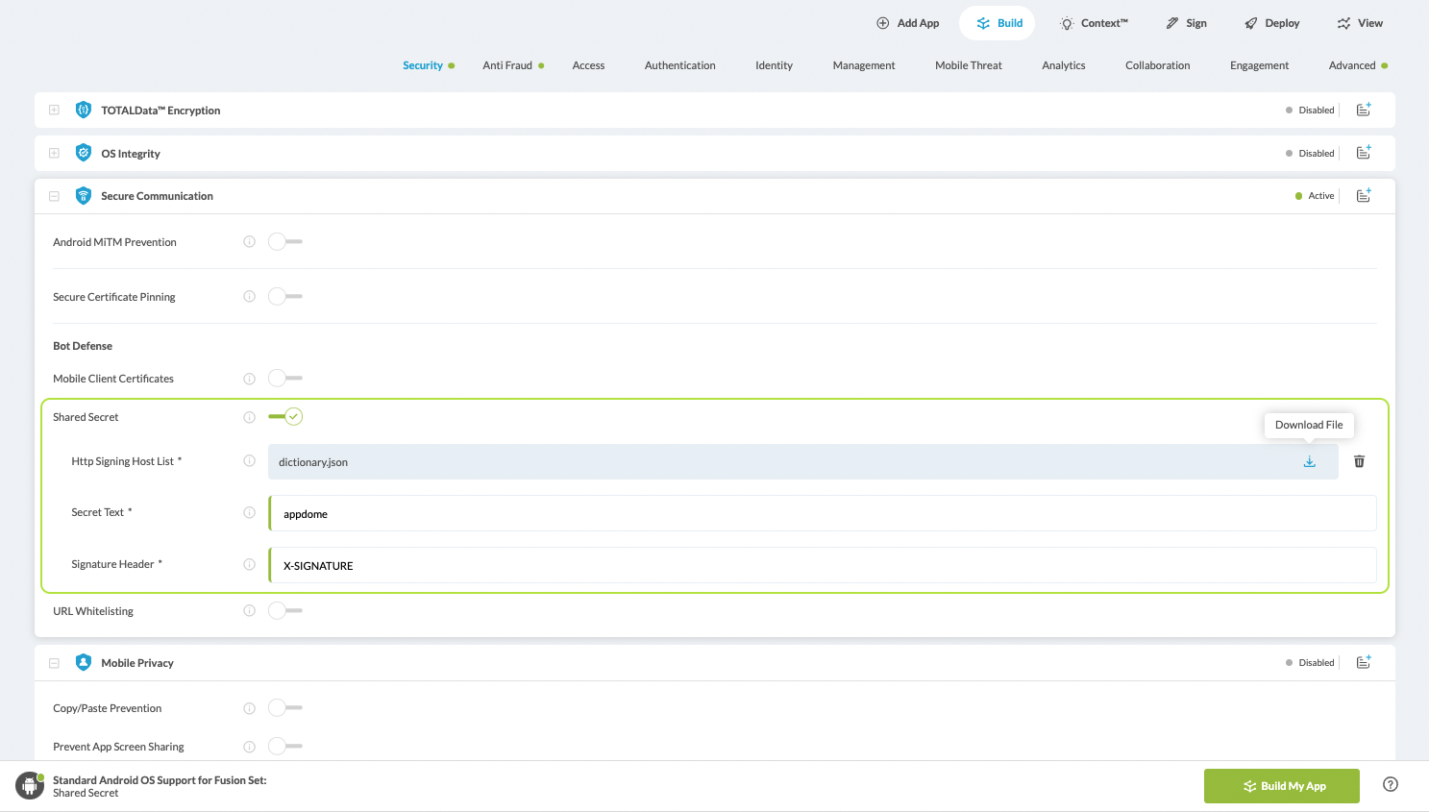Expand the OS Integrity section
This screenshot has width=1429, height=812.
coord(55,154)
